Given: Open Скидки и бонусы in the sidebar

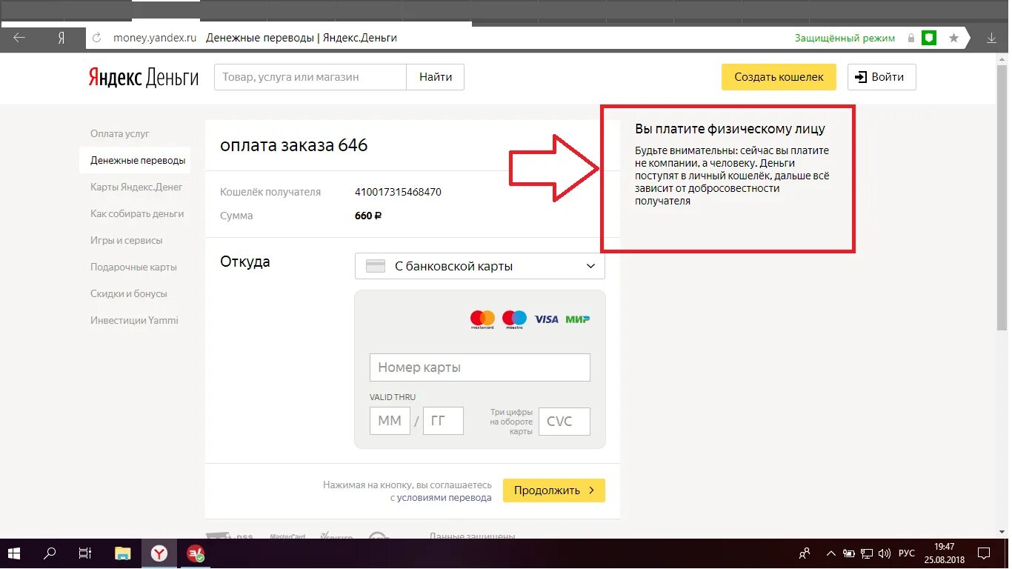Looking at the screenshot, I should coord(129,293).
